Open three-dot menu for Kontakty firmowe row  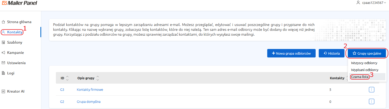[x=371, y=90]
